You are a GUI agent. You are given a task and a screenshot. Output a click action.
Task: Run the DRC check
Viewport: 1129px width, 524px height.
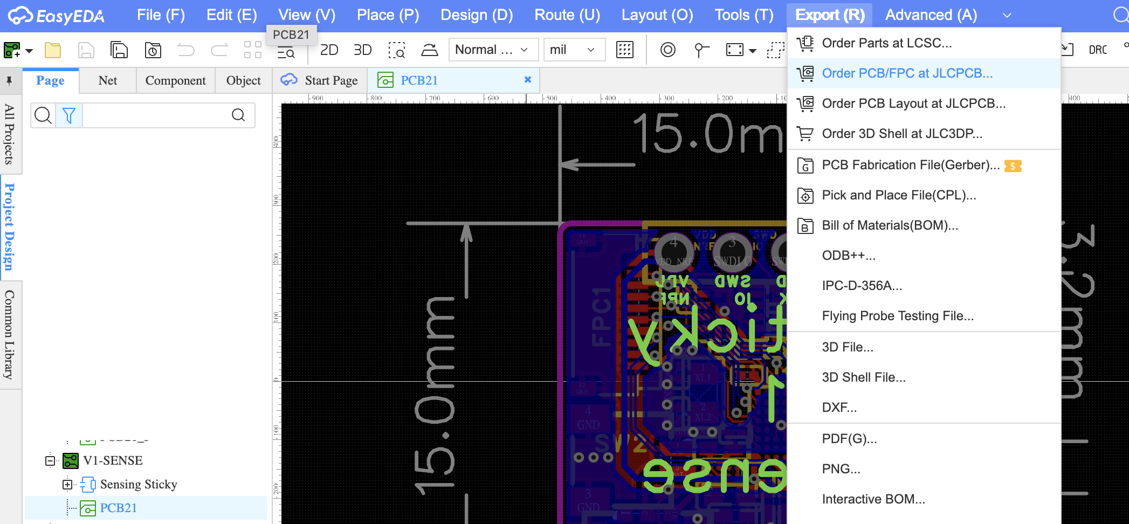[x=1098, y=50]
